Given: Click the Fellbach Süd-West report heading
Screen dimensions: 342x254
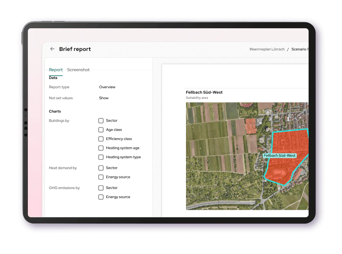Looking at the screenshot, I should coord(204,92).
